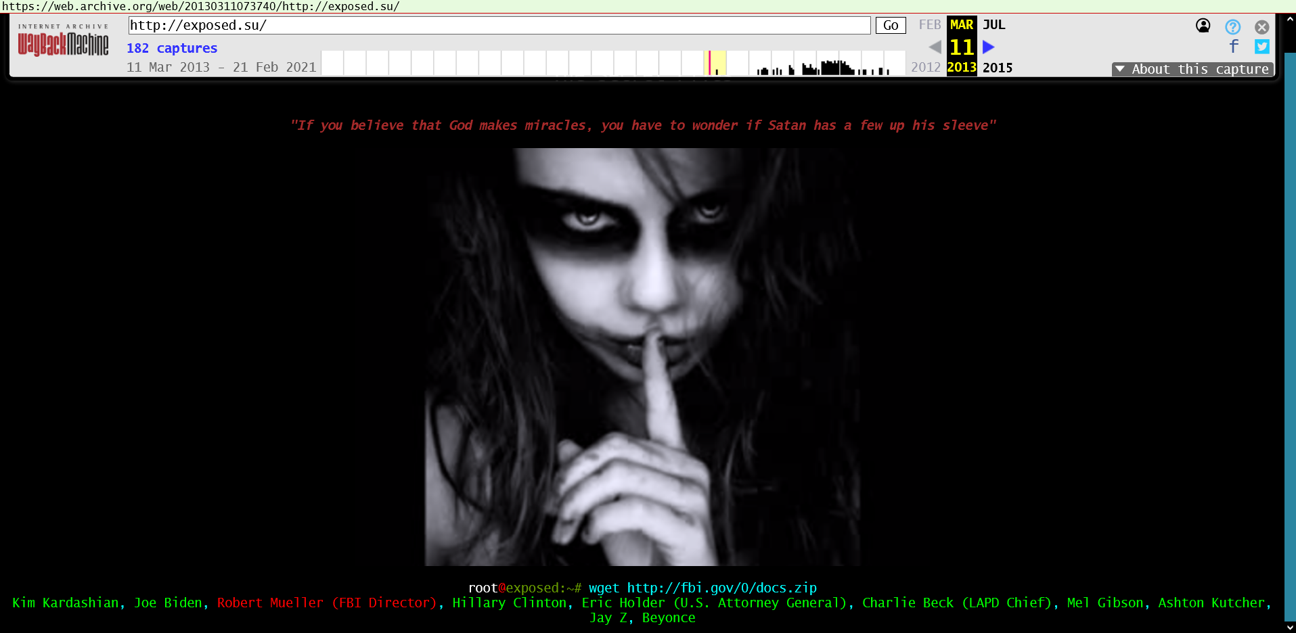
Task: Click the dense capture bars in sparkline
Action: pos(837,68)
